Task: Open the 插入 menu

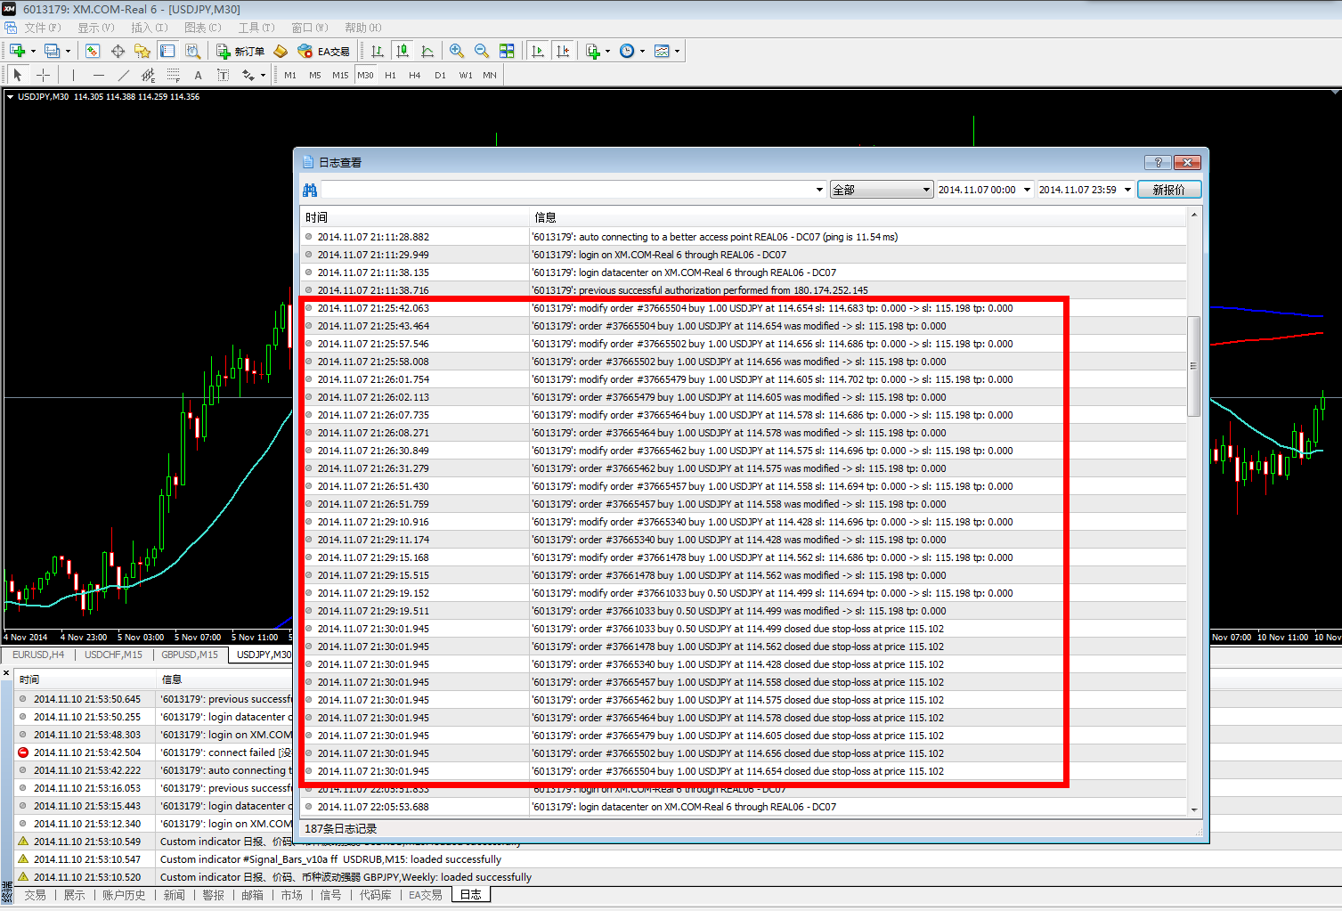Action: 150,28
